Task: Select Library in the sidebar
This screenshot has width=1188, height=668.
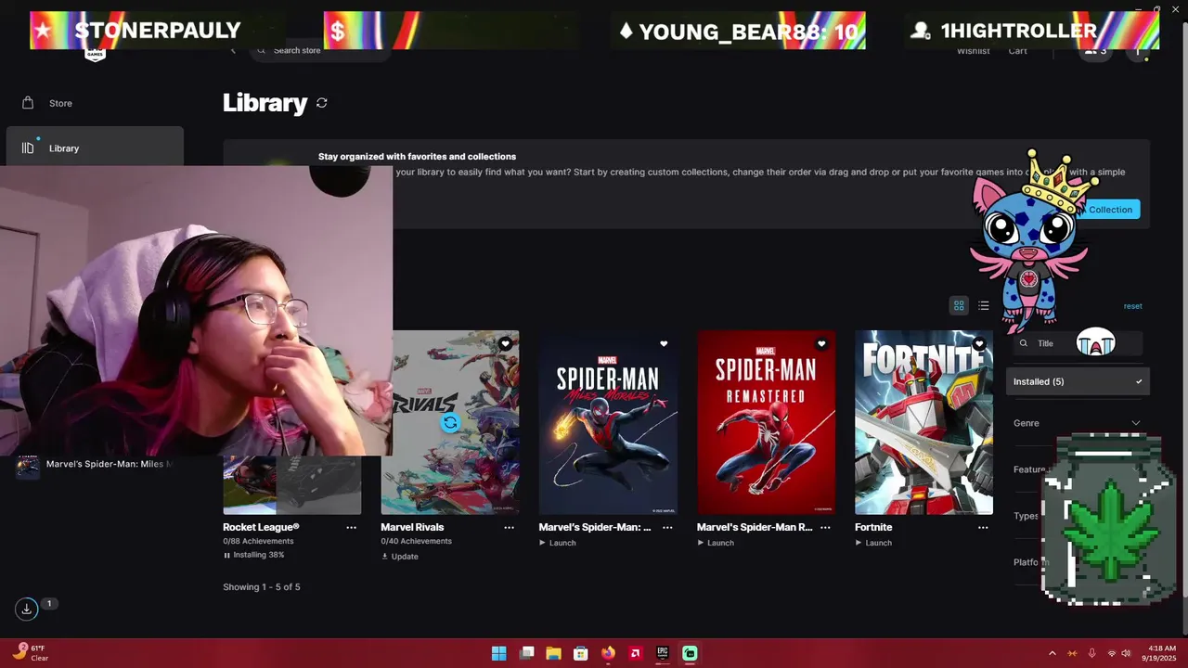Action: pos(95,148)
